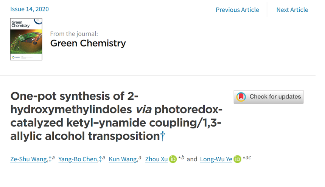Open Zhou Xu's ORCID profile icon
The width and height of the screenshot is (325, 187).
(x=173, y=159)
